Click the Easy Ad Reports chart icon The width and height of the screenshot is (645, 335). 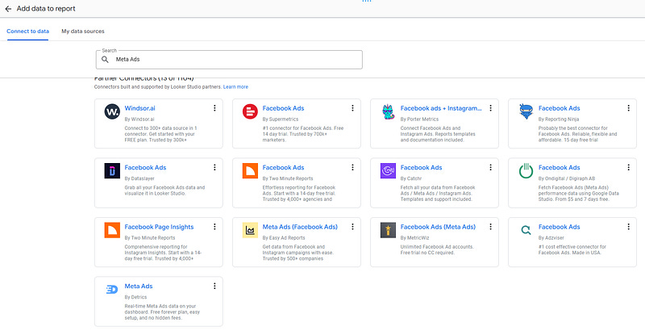[x=250, y=230]
